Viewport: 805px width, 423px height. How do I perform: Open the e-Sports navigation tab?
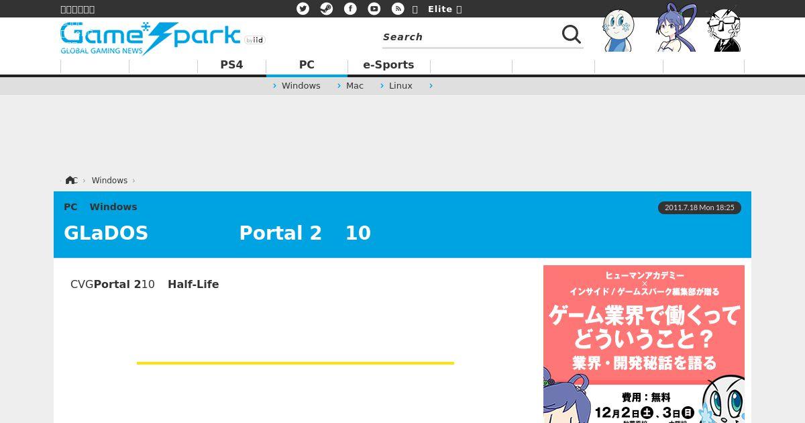click(x=388, y=65)
